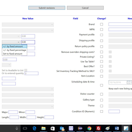The width and height of the screenshot is (132, 132).
Task: Click the Length input field
Action: [14, 117]
